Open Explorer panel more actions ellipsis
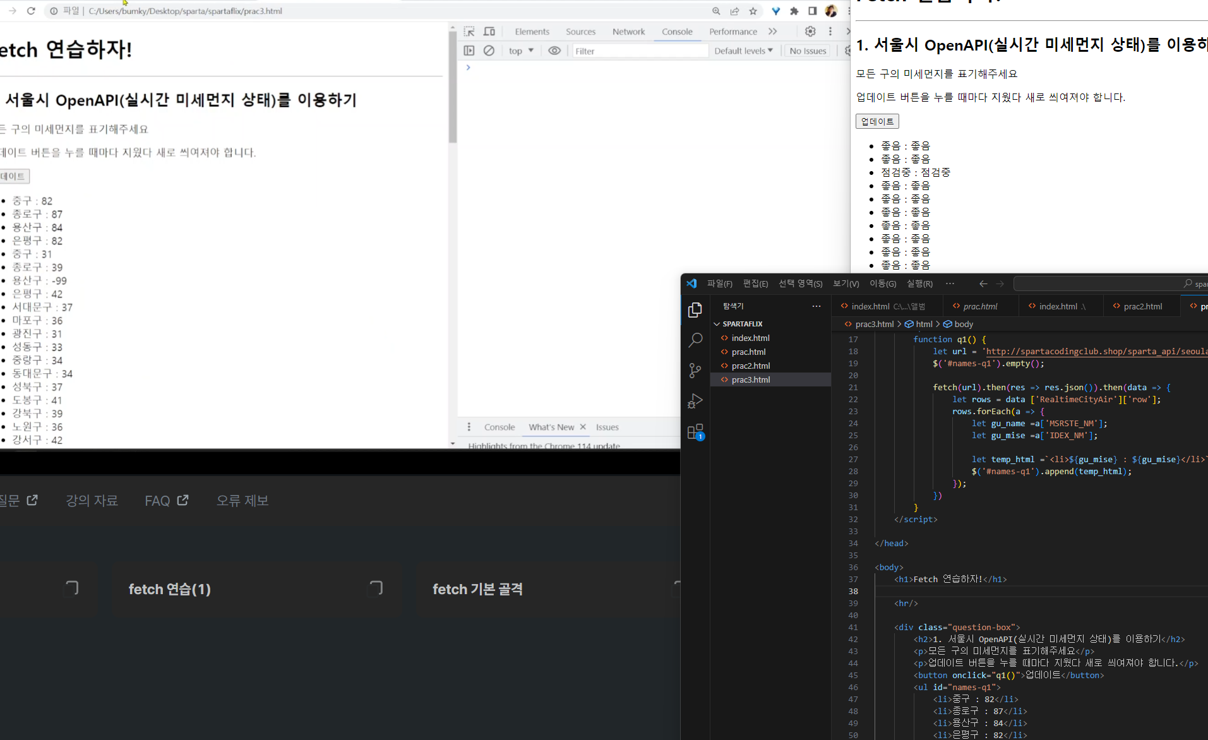This screenshot has width=1208, height=740. click(816, 306)
